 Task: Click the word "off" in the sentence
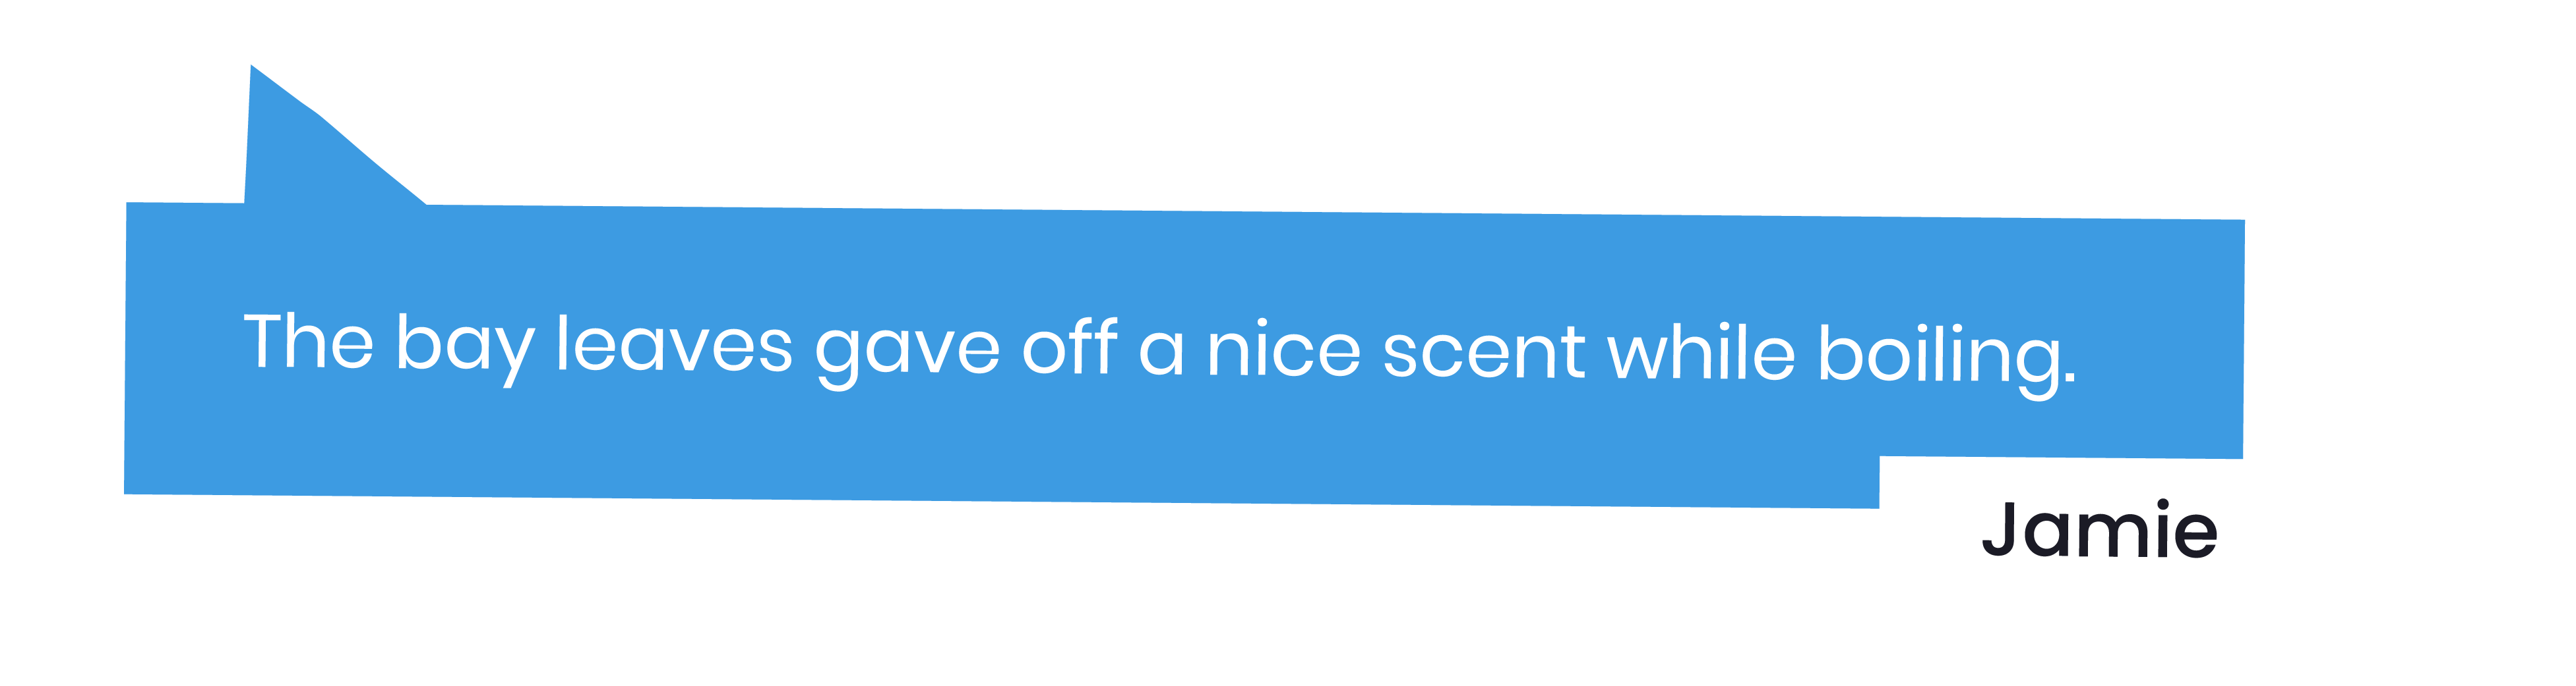1069,346
